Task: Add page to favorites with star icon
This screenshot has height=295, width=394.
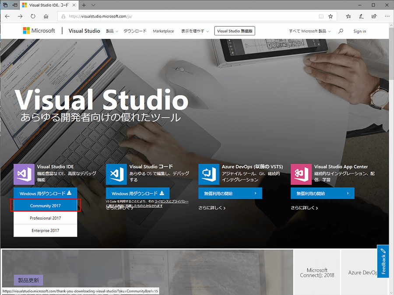Action: pos(331,16)
